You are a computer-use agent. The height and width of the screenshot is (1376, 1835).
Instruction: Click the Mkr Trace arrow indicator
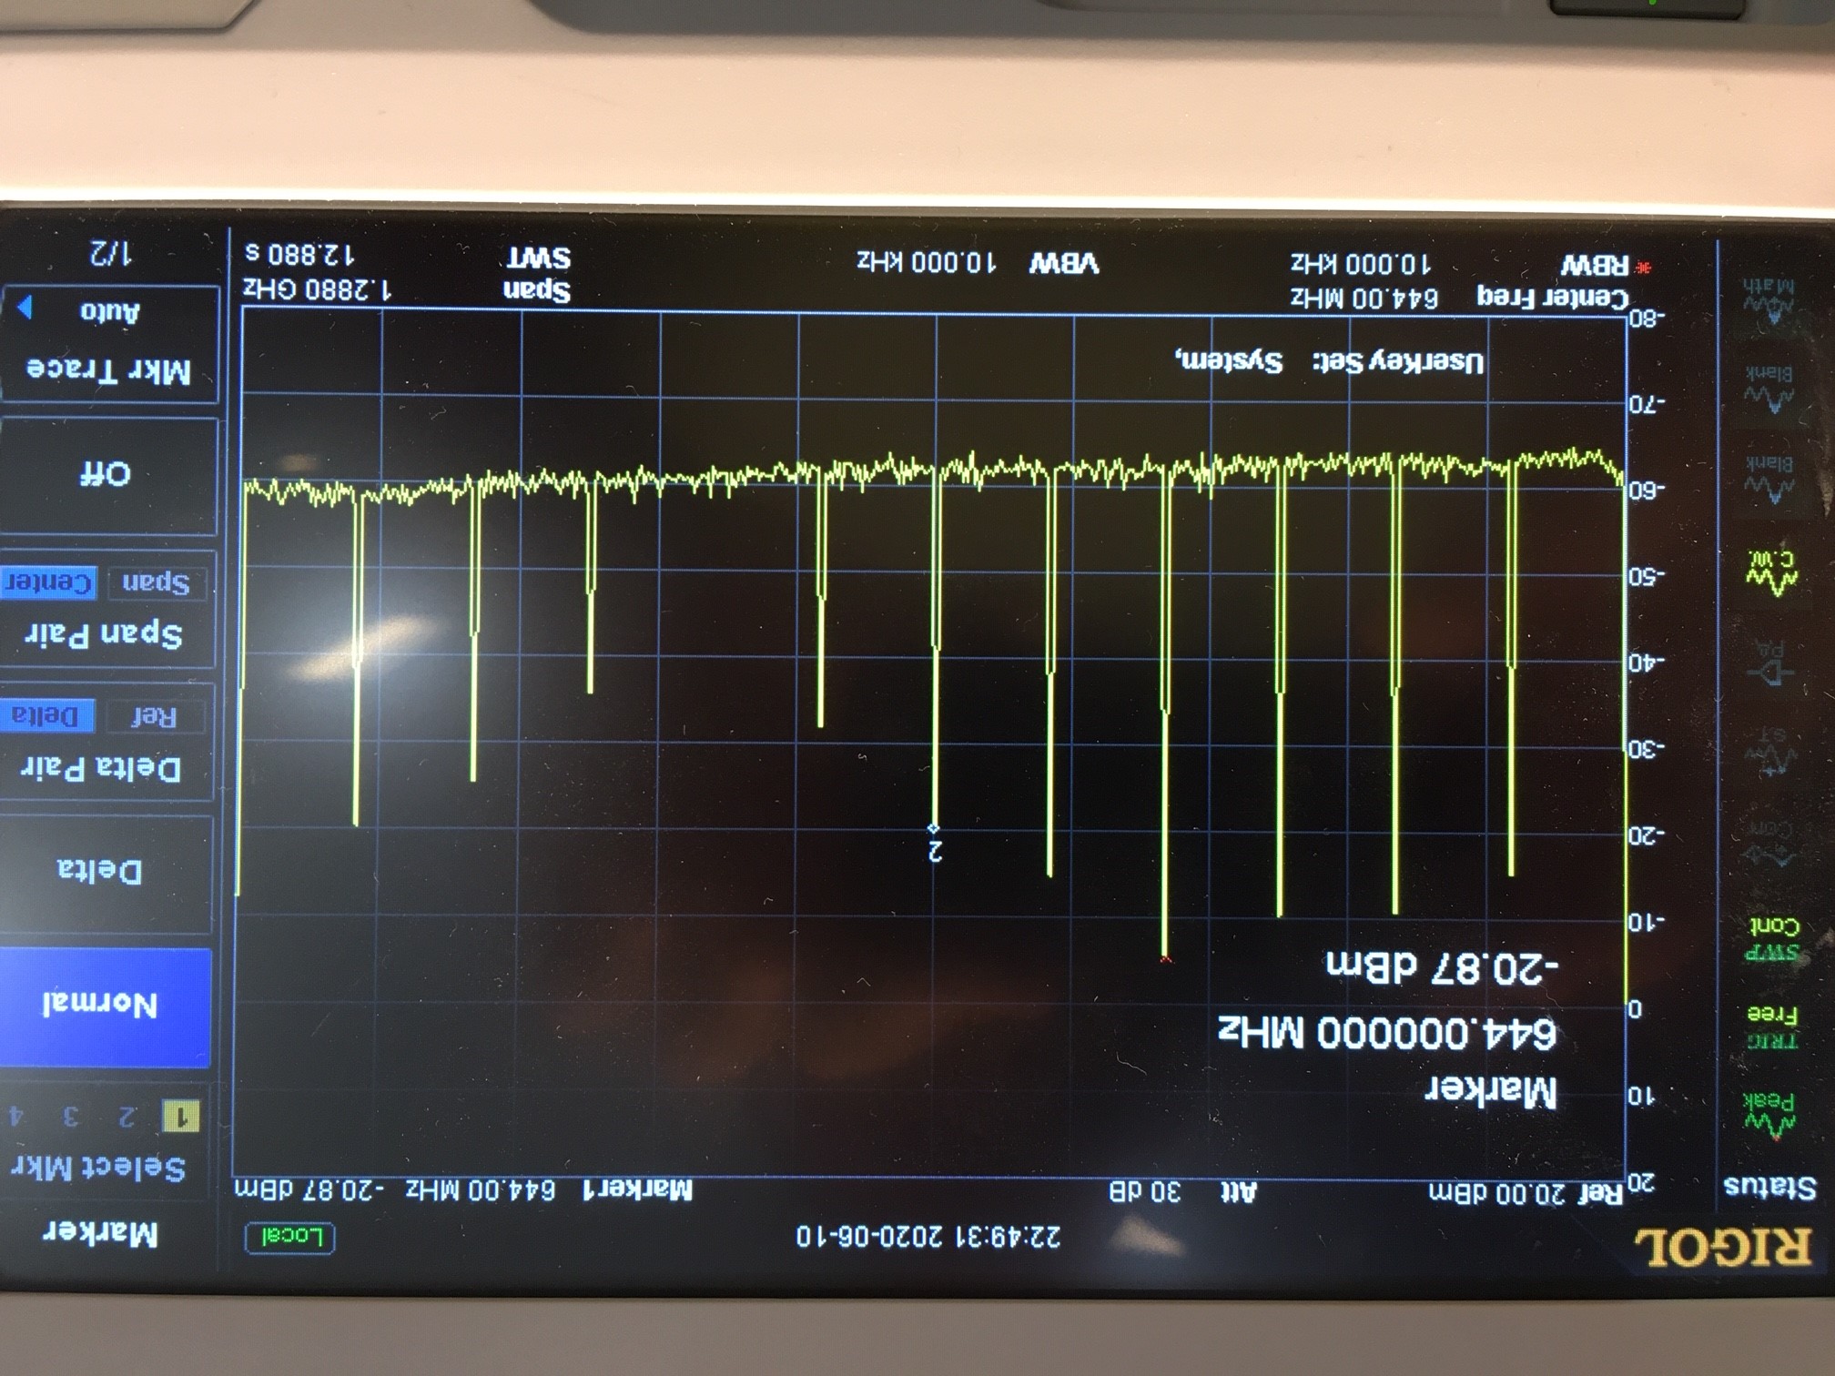pos(25,308)
